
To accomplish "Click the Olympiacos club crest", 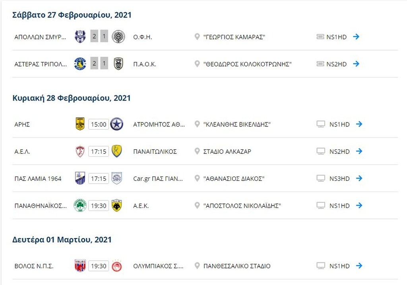I will tap(117, 266).
